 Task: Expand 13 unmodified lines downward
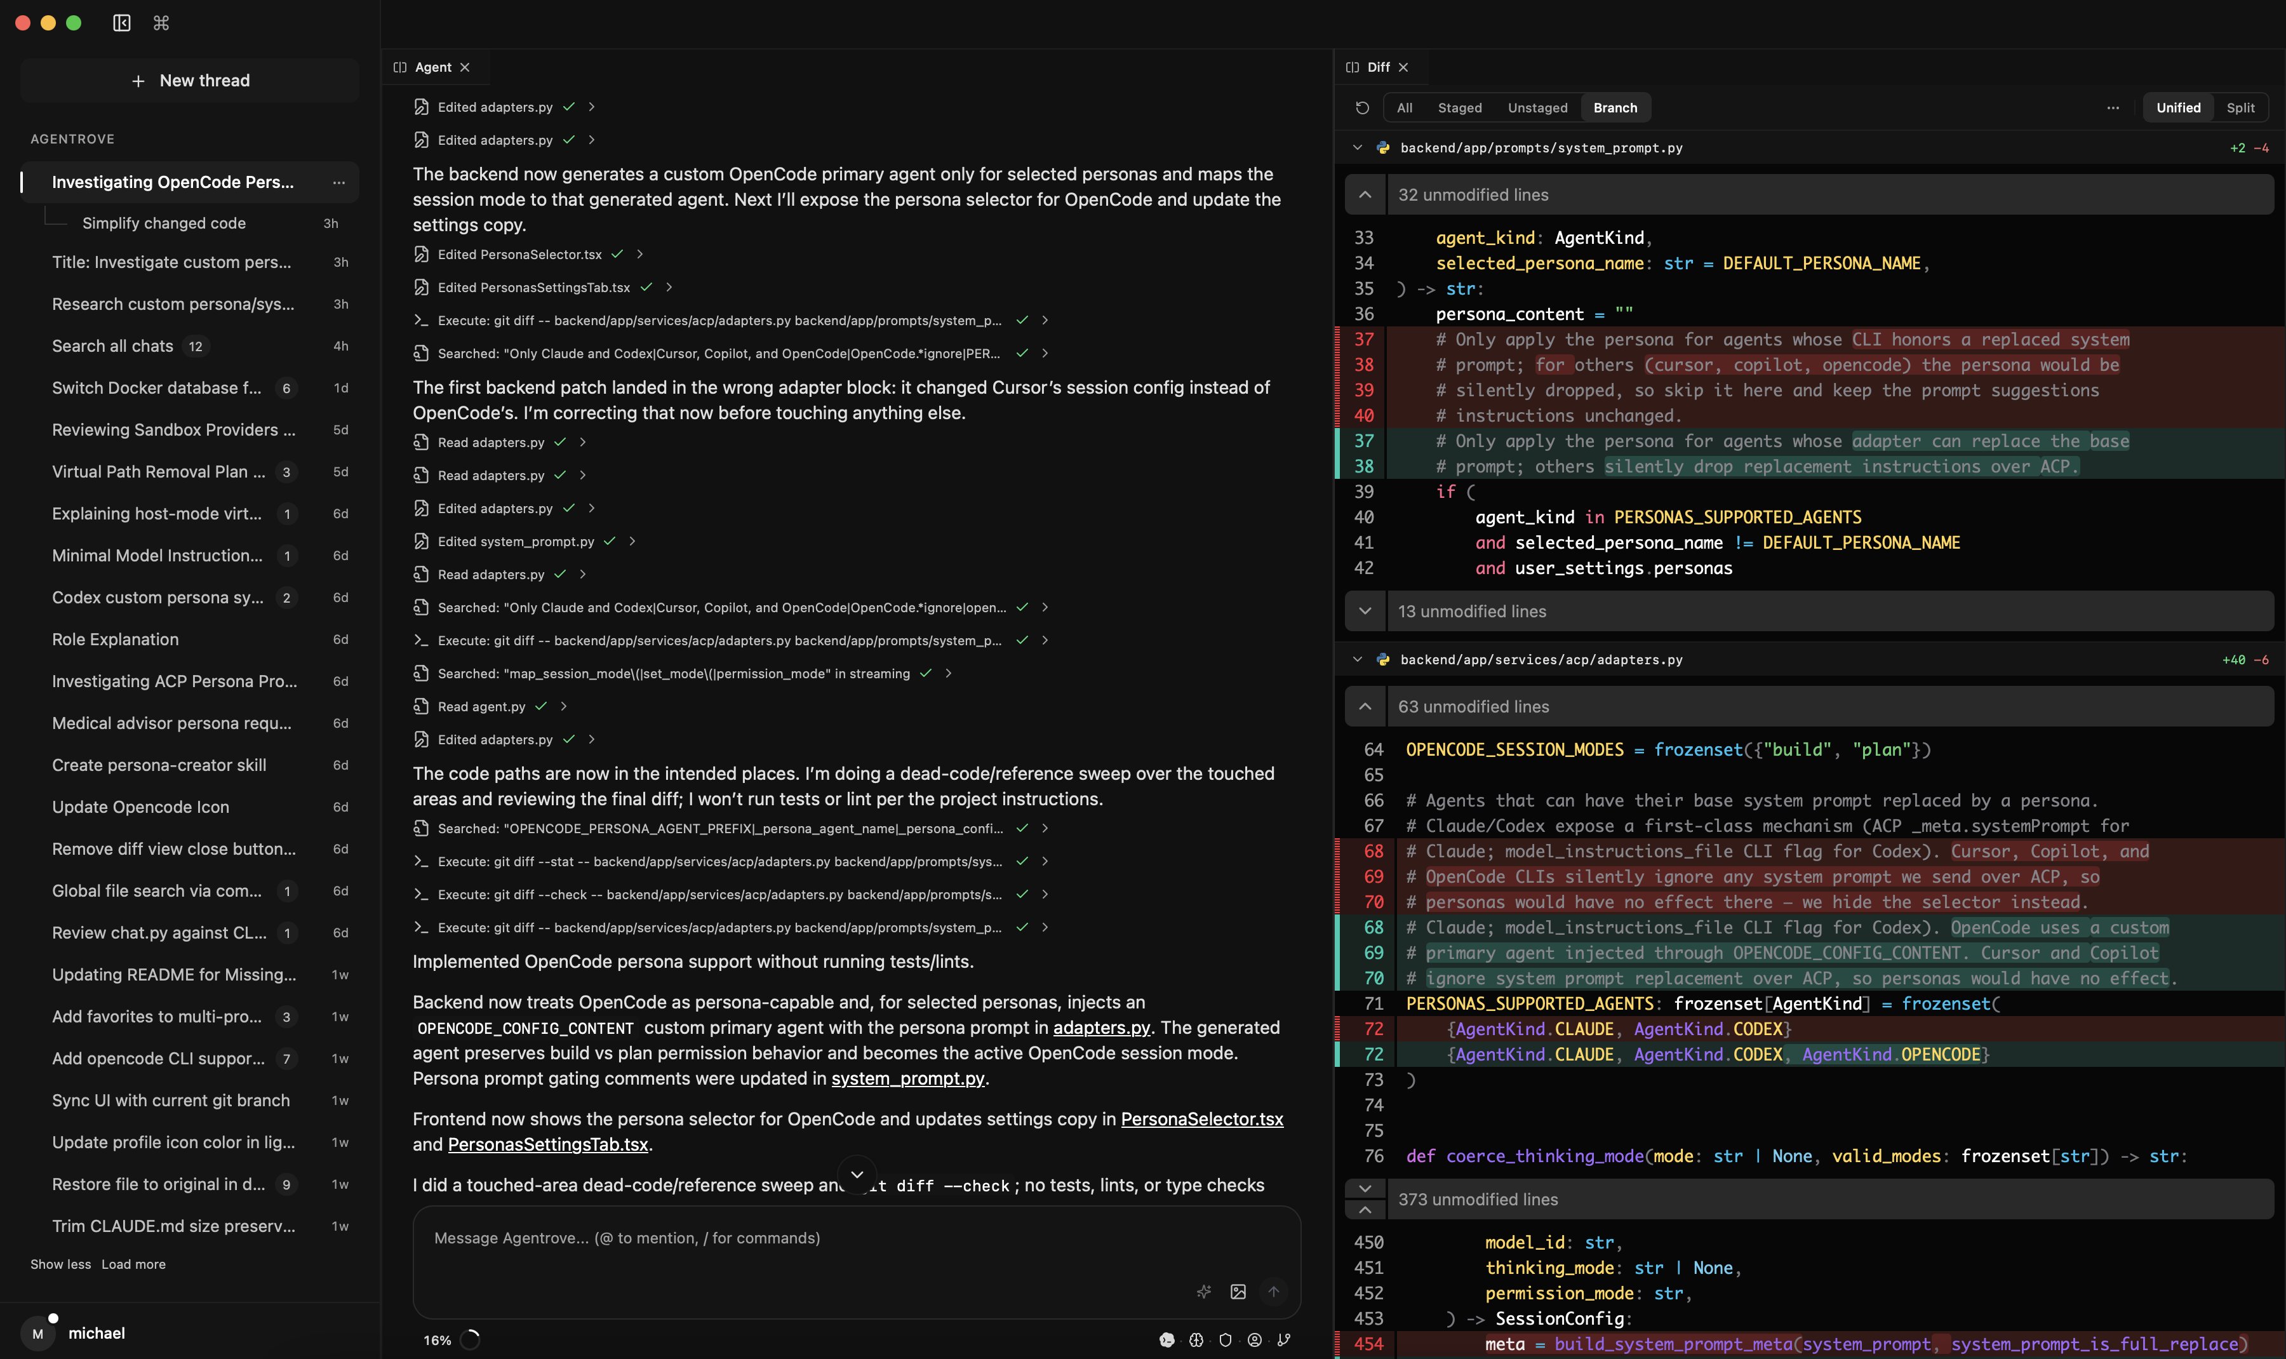pos(1365,611)
